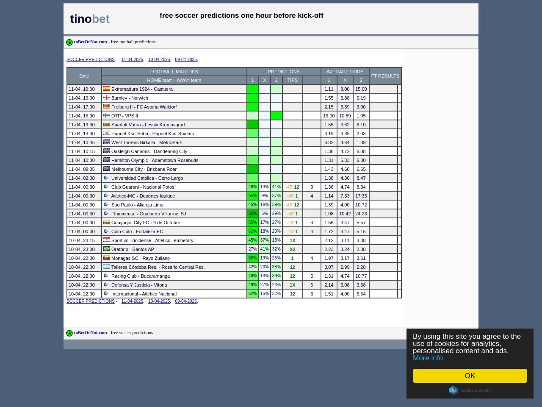Click the Finland flag next to OTP - VPS II
The width and height of the screenshot is (542, 407).
tap(107, 115)
